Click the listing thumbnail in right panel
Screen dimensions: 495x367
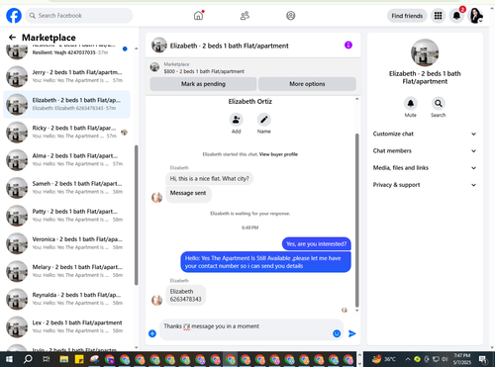[x=425, y=52]
